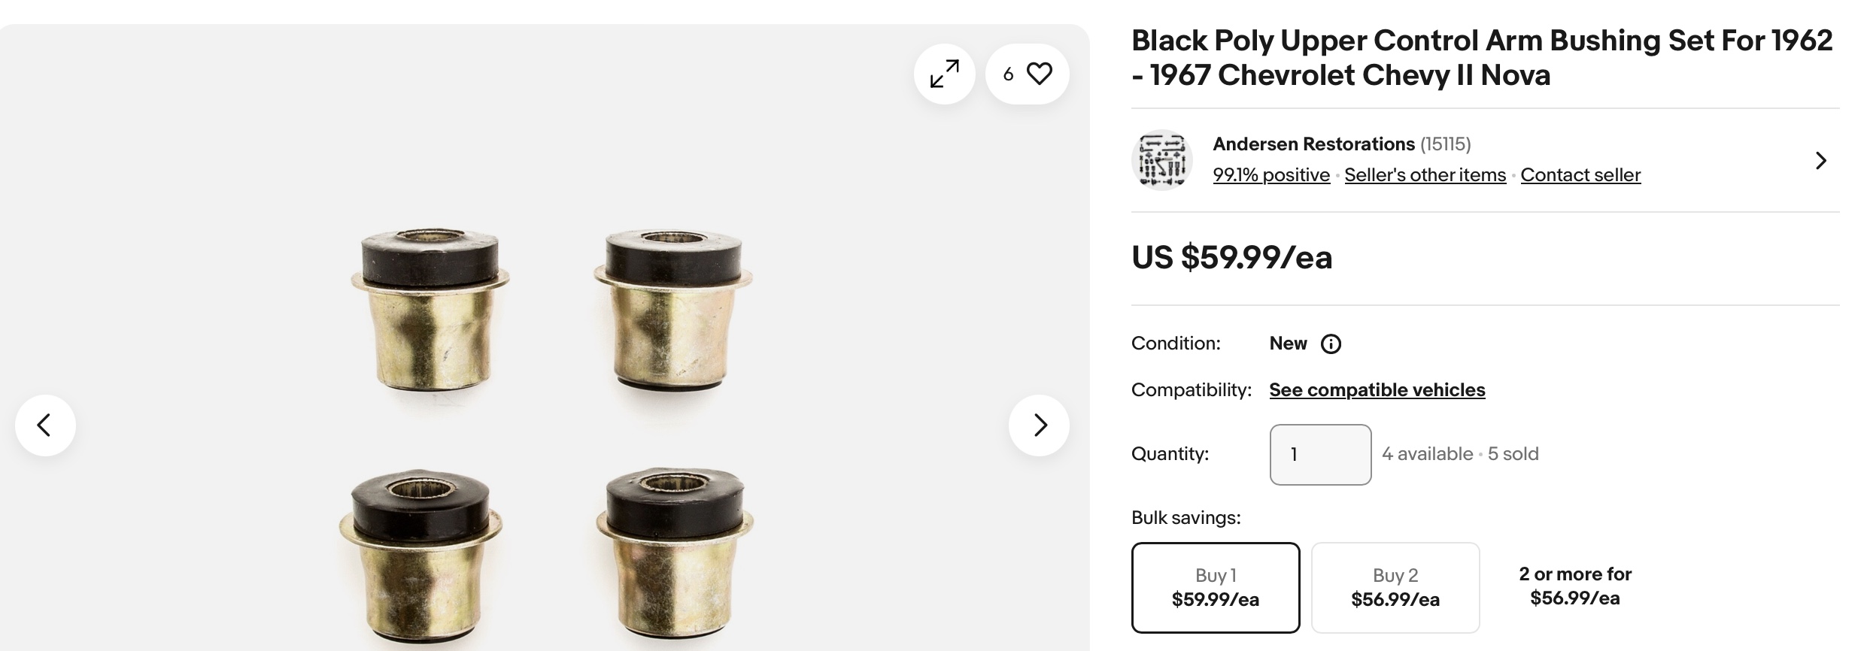Add item to watchlist heart icon

[1039, 74]
